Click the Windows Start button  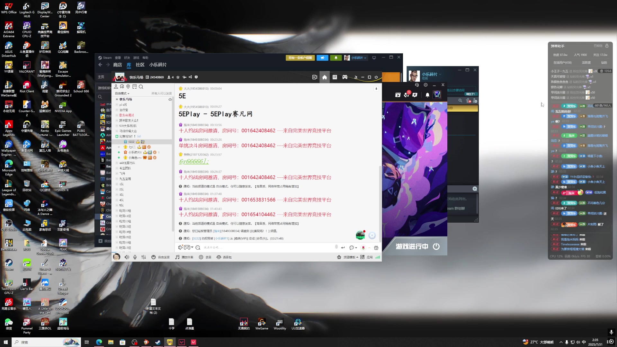pyautogui.click(x=5, y=342)
